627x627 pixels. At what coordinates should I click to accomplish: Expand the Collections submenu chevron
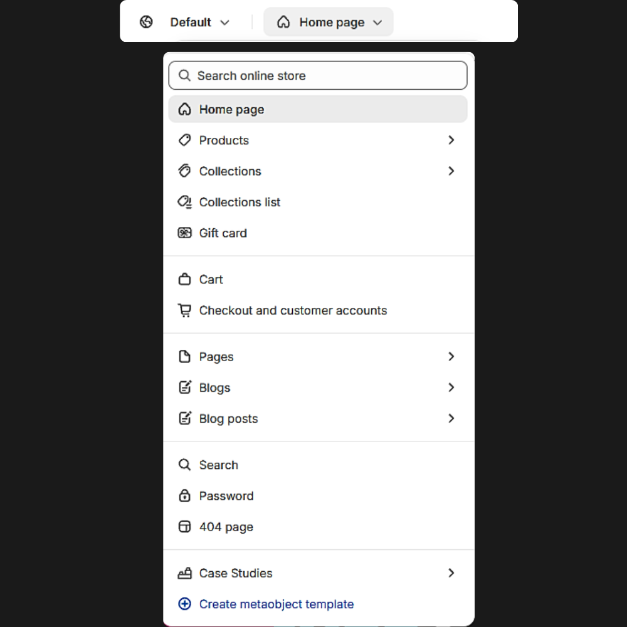tap(451, 171)
